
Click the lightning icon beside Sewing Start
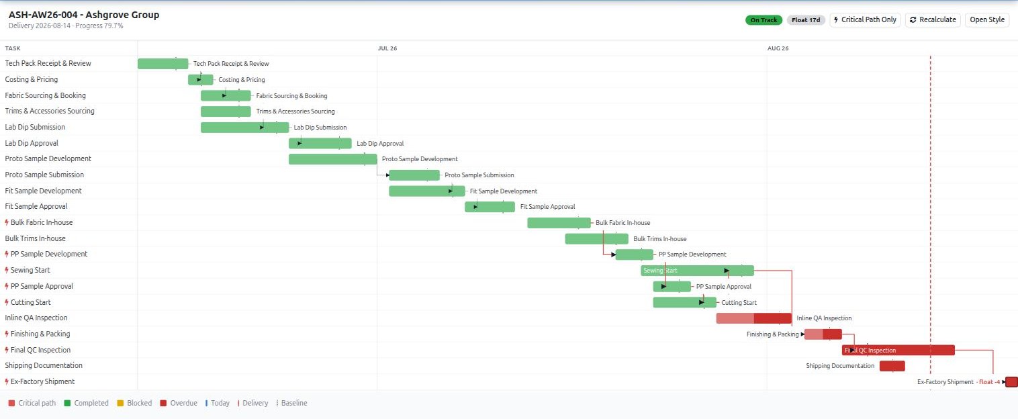[7, 270]
